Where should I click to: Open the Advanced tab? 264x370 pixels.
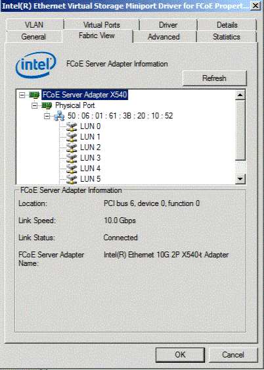coord(164,37)
